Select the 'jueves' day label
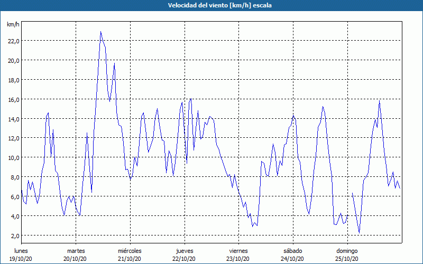 pyautogui.click(x=185, y=251)
